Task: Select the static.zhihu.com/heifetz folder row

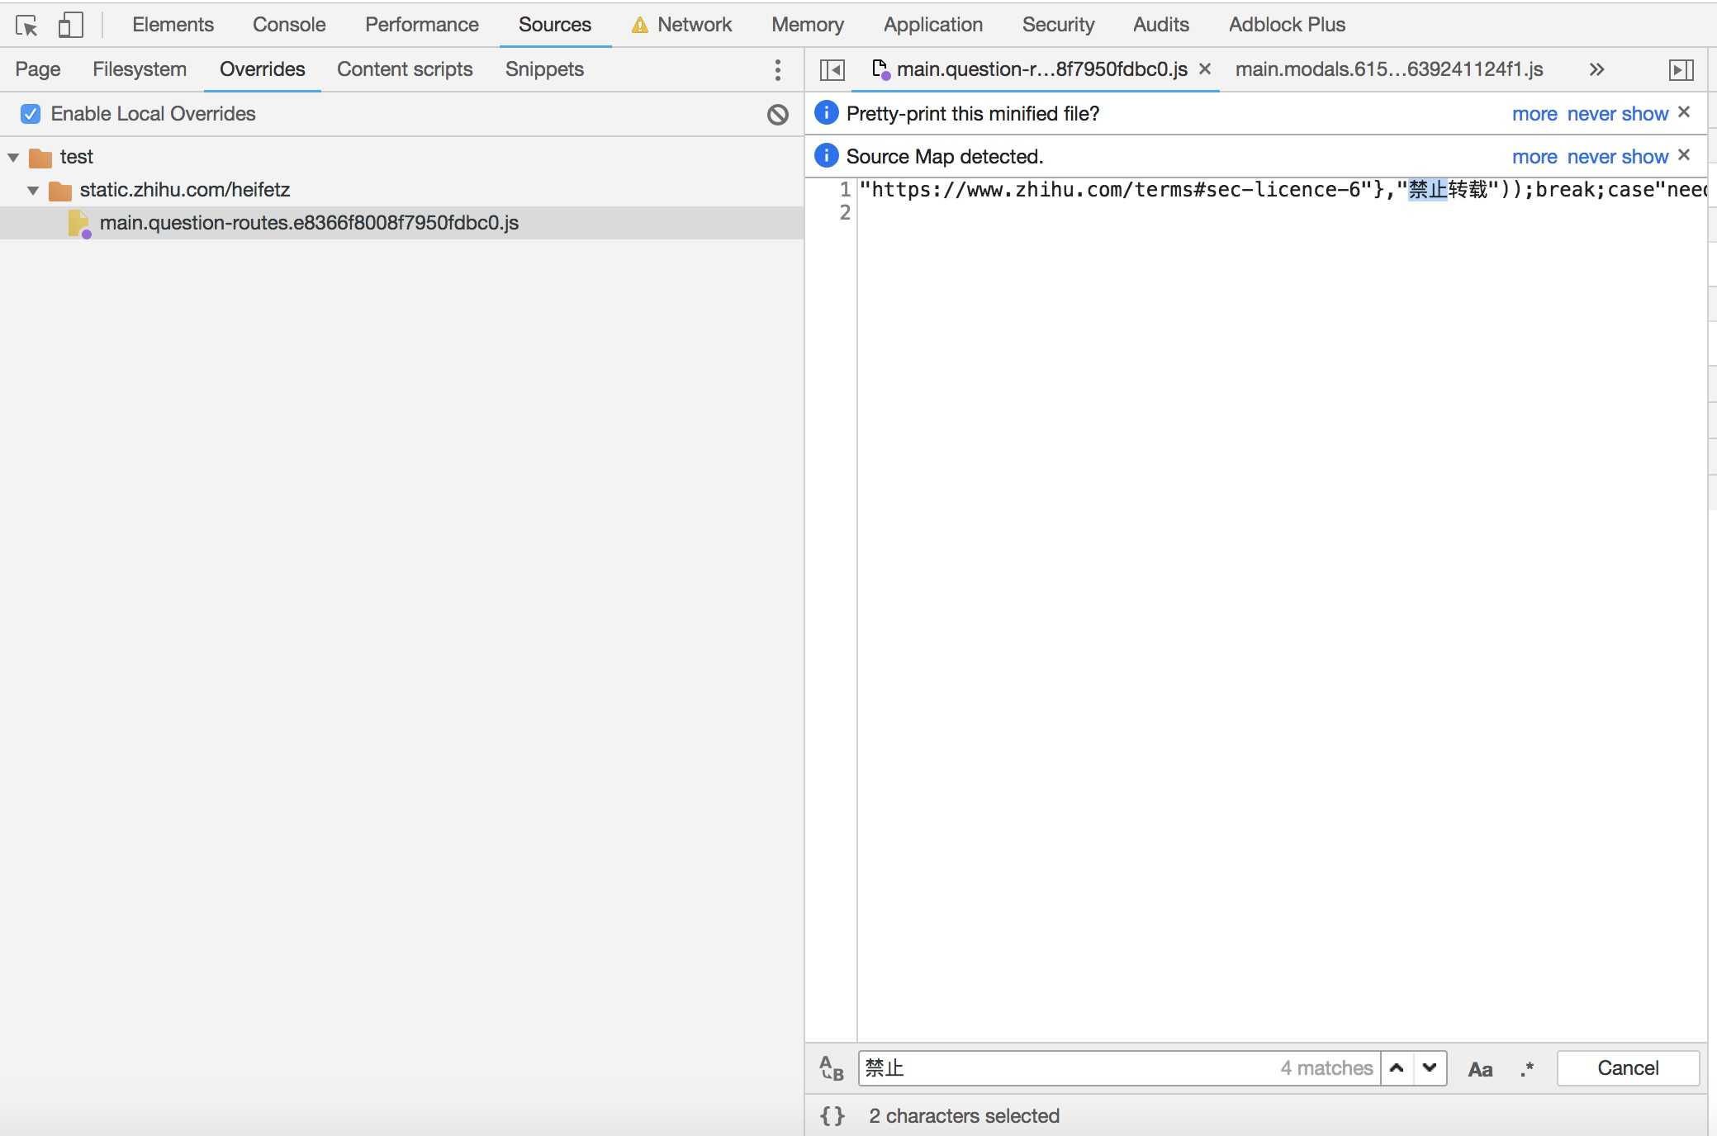Action: [401, 190]
